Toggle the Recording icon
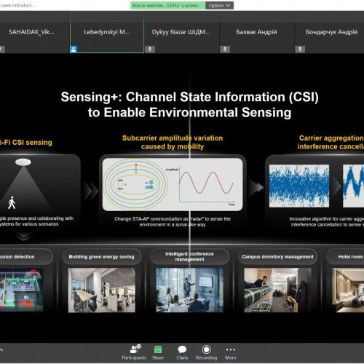The image size is (364, 364). pyautogui.click(x=206, y=349)
